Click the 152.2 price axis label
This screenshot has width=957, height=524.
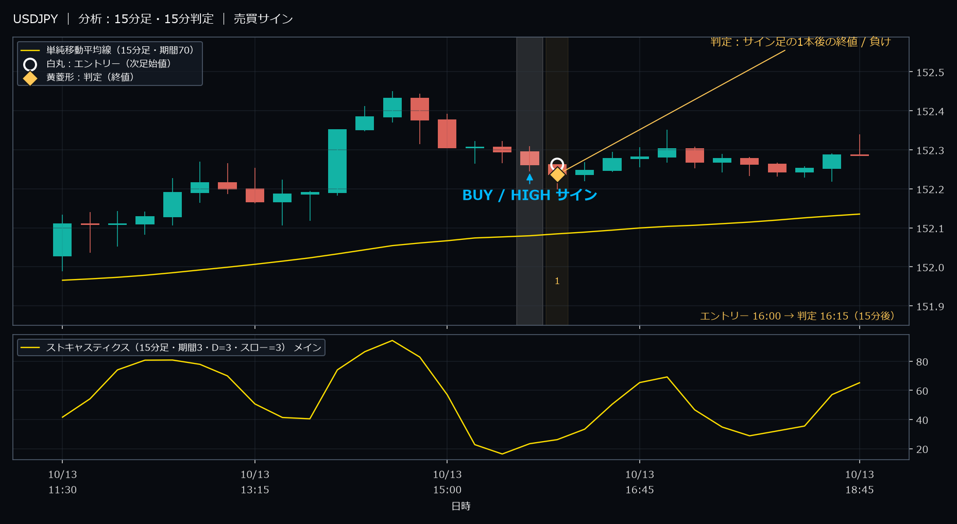(x=930, y=190)
